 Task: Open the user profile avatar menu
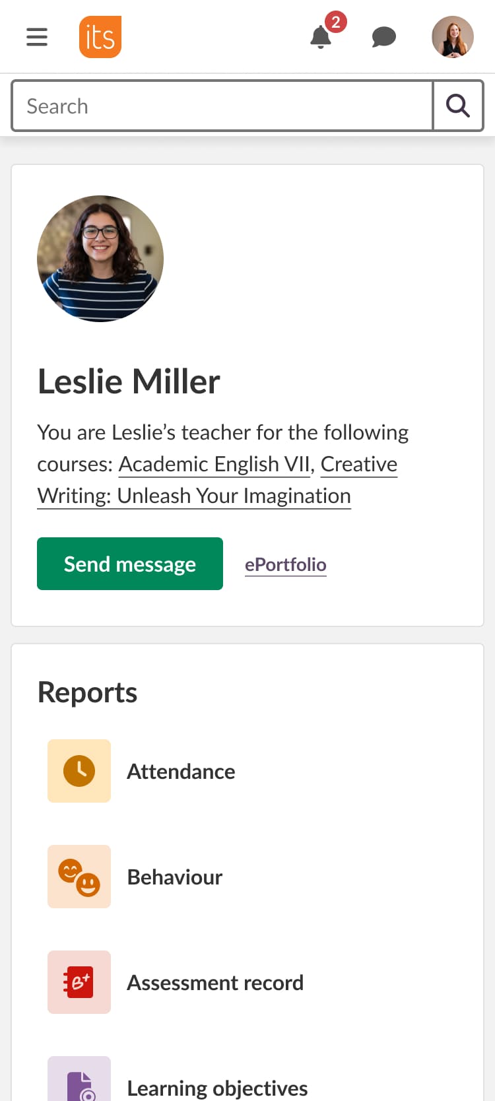(x=453, y=37)
